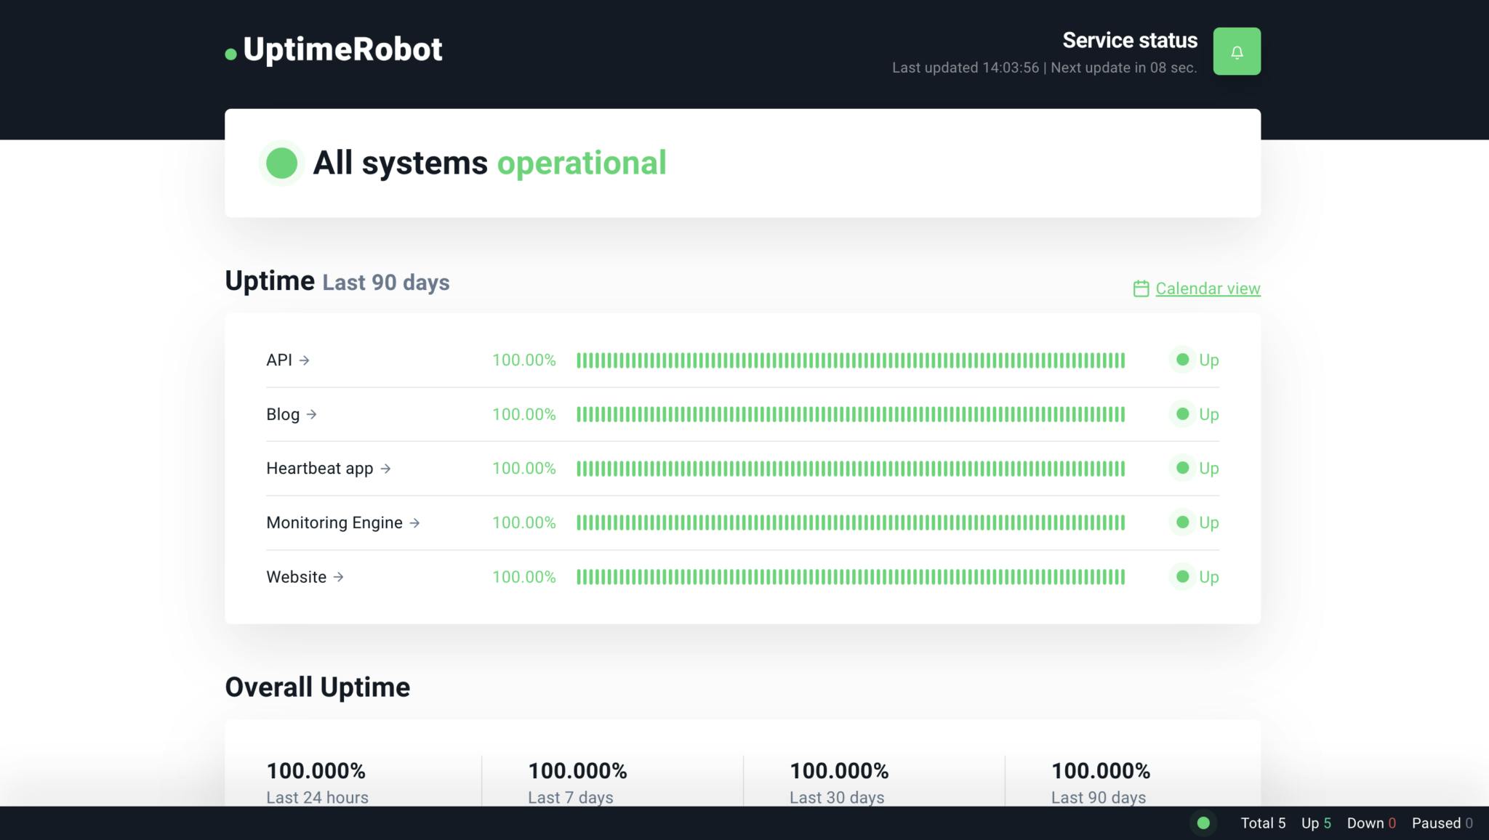Click the Monitoring Engine row's 100.00% value
Viewport: 1489px width, 840px height.
[x=524, y=522]
